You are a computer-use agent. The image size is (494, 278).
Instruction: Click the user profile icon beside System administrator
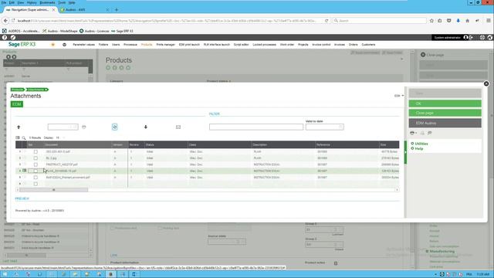click(465, 37)
